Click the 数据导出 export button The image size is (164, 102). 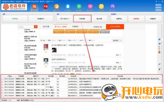pos(119,19)
